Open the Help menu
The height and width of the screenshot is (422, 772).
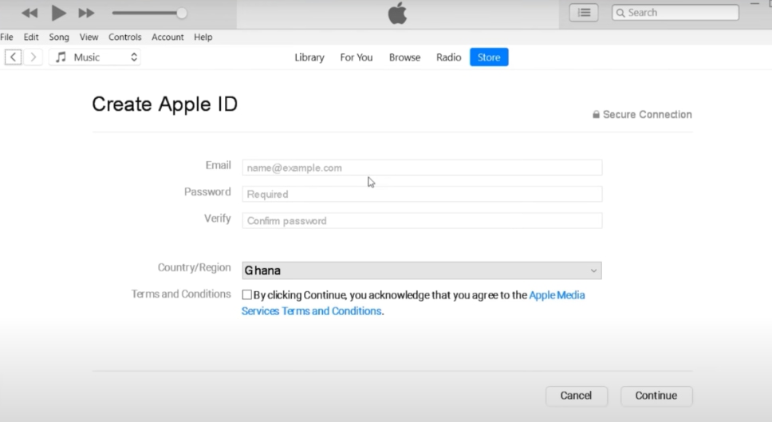203,37
